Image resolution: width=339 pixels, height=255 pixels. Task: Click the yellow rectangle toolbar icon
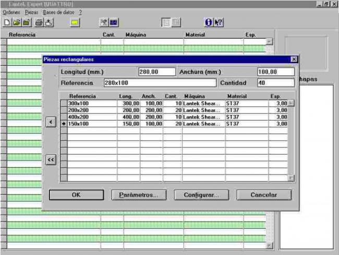75,22
